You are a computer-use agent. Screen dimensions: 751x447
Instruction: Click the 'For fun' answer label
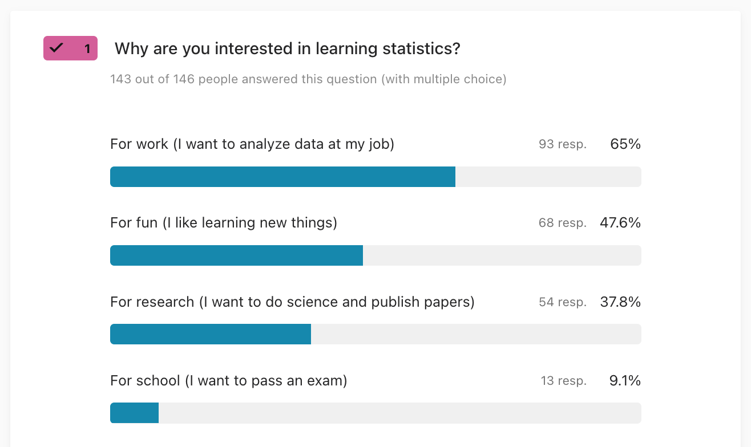coord(224,222)
